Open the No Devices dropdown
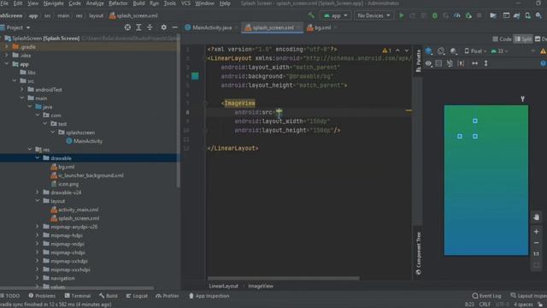 373,15
